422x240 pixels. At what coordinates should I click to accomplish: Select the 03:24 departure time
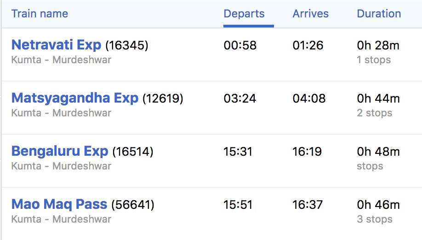point(240,98)
